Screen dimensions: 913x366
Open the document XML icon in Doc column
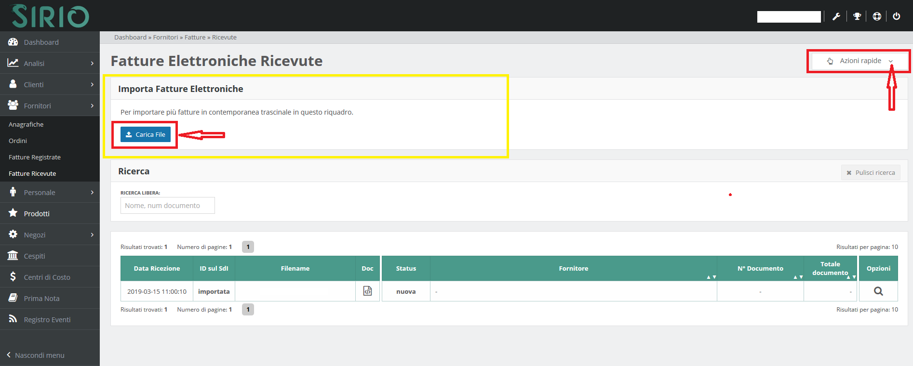click(x=367, y=291)
